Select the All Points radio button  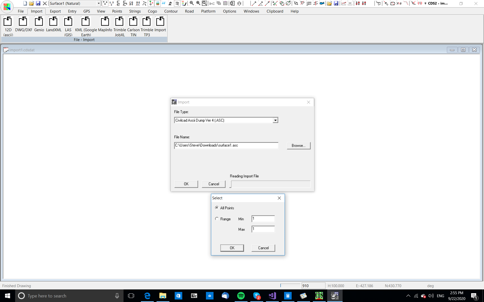[217, 208]
